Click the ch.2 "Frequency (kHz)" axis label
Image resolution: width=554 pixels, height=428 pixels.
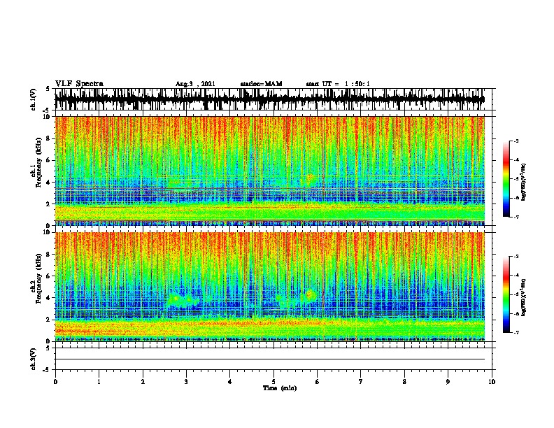[38, 278]
